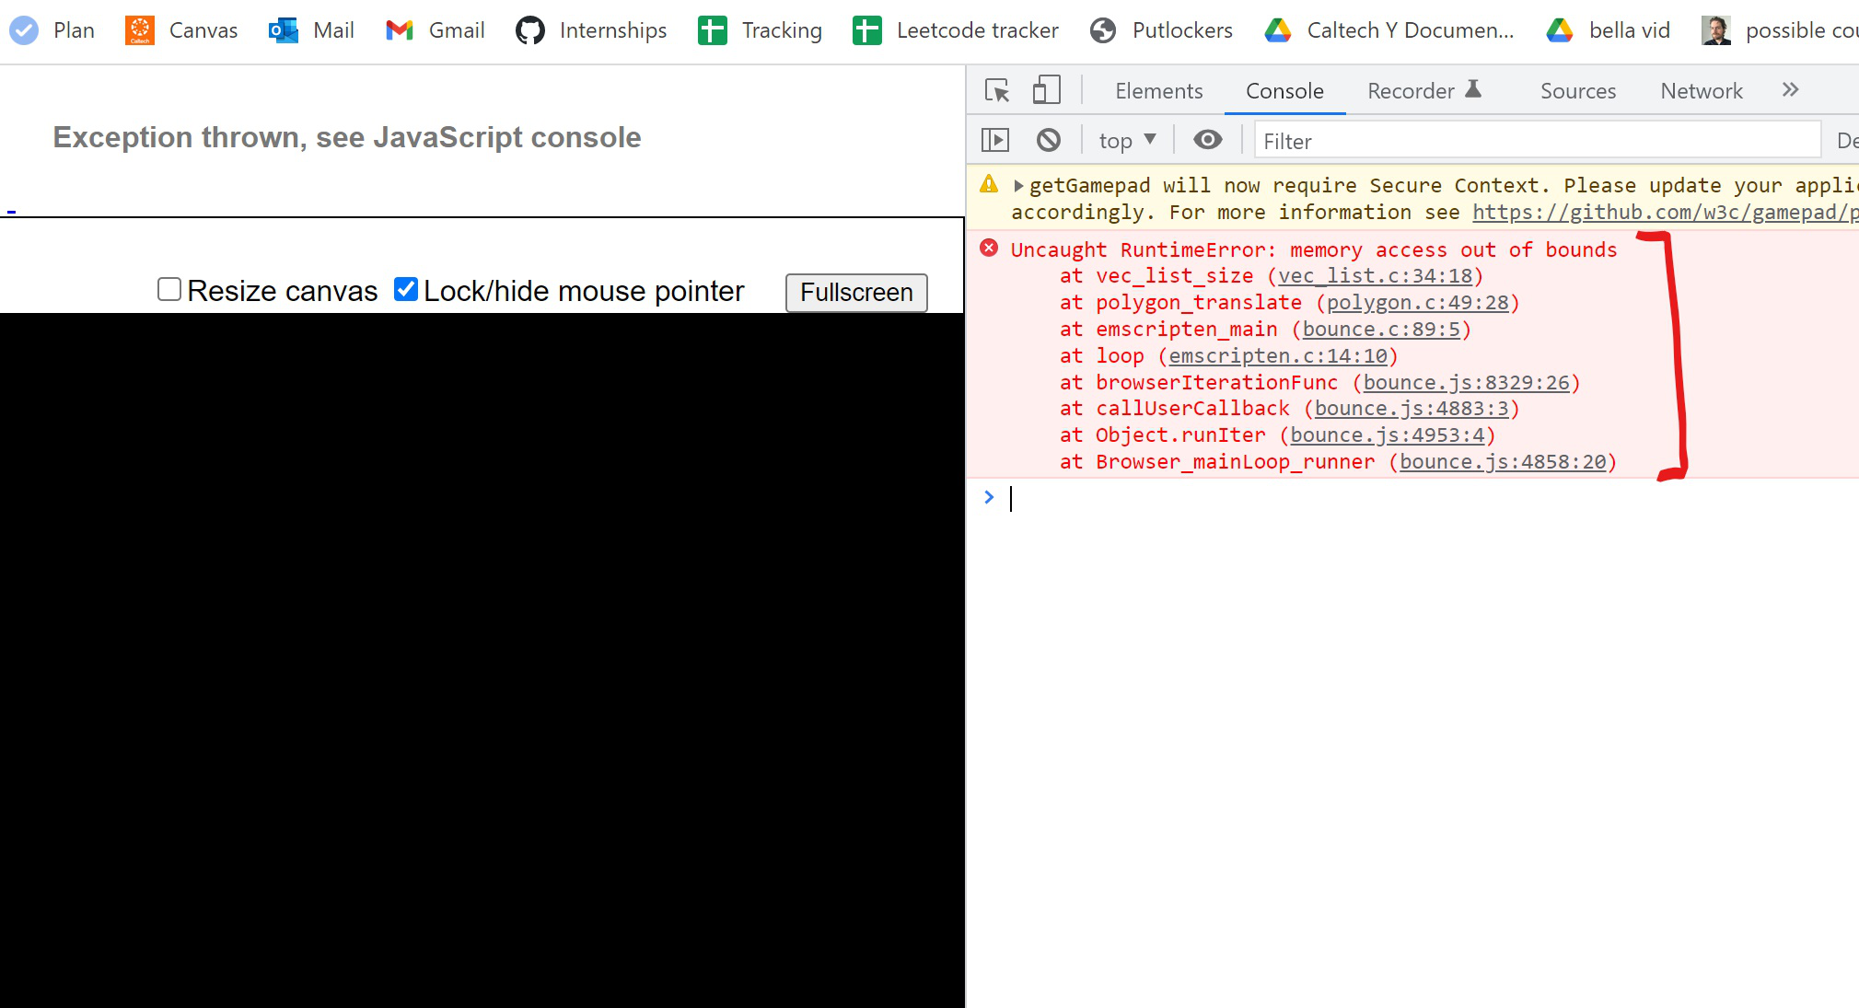Image resolution: width=1859 pixels, height=1008 pixels.
Task: Select the inspect element picker tool
Action: tap(997, 90)
